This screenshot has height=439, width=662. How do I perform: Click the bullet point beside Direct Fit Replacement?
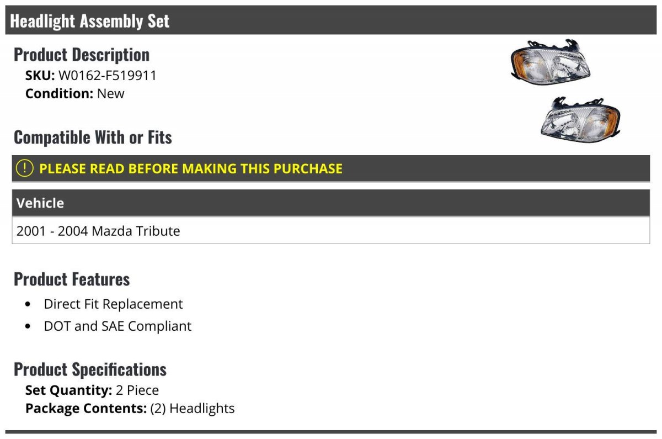tap(28, 304)
